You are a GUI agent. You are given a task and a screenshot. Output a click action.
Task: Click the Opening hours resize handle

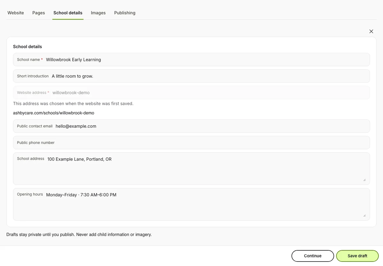click(364, 216)
